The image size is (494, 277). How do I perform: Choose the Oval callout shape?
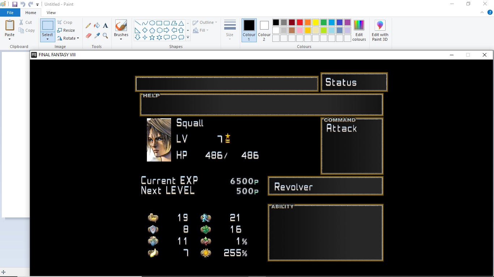tap(174, 38)
